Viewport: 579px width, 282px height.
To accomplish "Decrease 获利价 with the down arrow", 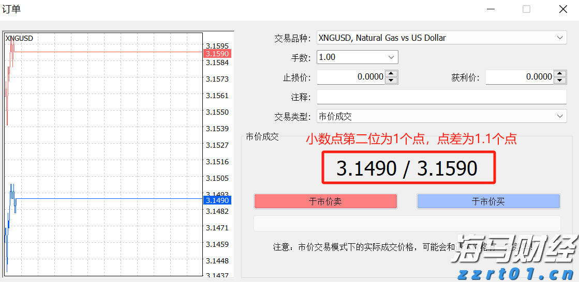I will pyautogui.click(x=560, y=80).
